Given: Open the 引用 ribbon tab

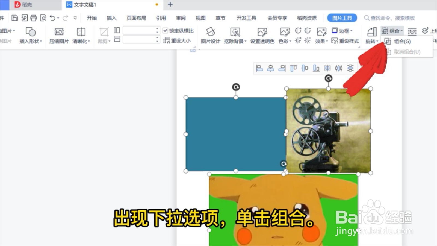Looking at the screenshot, I should pos(161,18).
